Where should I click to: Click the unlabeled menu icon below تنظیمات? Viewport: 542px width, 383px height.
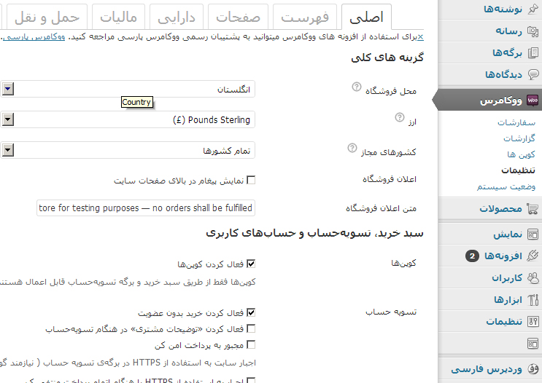pyautogui.click(x=533, y=344)
